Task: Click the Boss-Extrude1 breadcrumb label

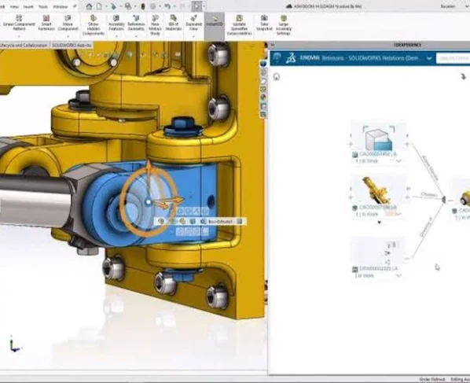Action: pos(220,221)
